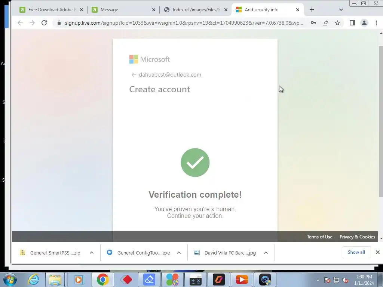Close the Free Download Adobe tab
383x287 pixels.
pos(82,10)
